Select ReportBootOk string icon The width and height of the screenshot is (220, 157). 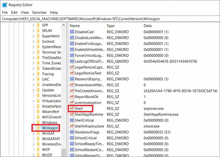(72, 97)
